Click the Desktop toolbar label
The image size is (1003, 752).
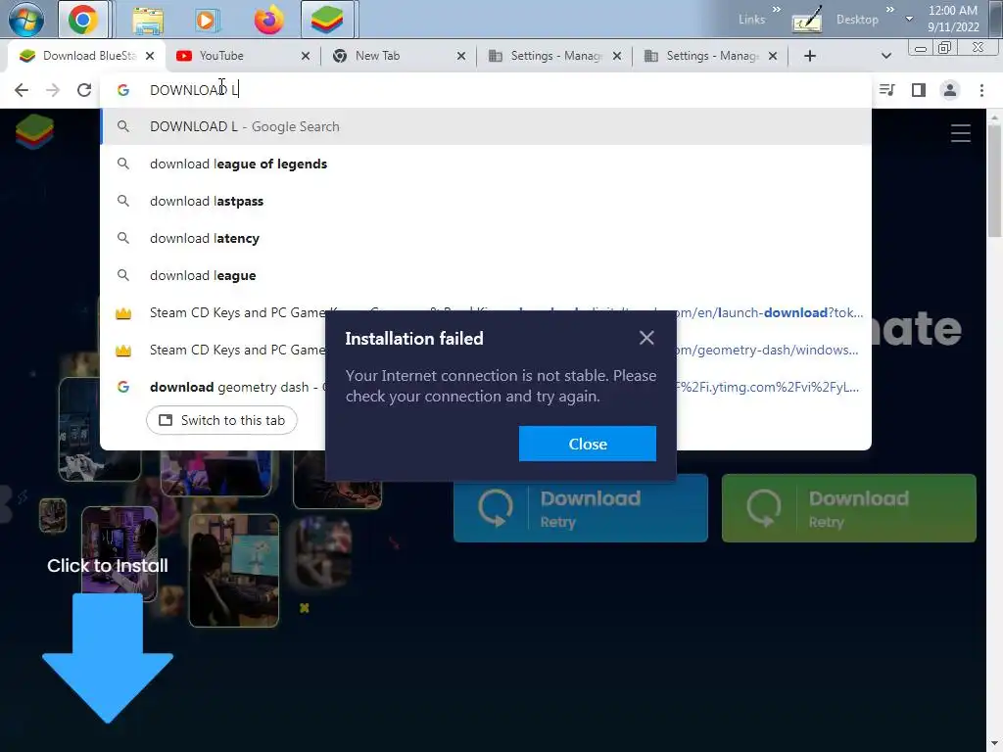tap(857, 20)
